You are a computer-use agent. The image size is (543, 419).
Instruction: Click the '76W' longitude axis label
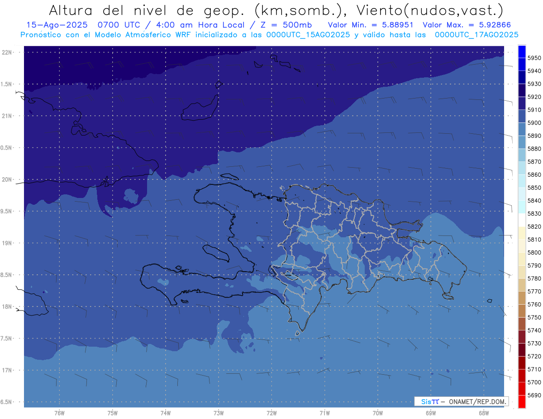pos(59,413)
